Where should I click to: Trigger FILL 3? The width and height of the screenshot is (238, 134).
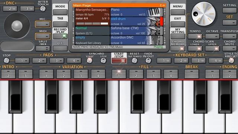[x=154, y=74]
